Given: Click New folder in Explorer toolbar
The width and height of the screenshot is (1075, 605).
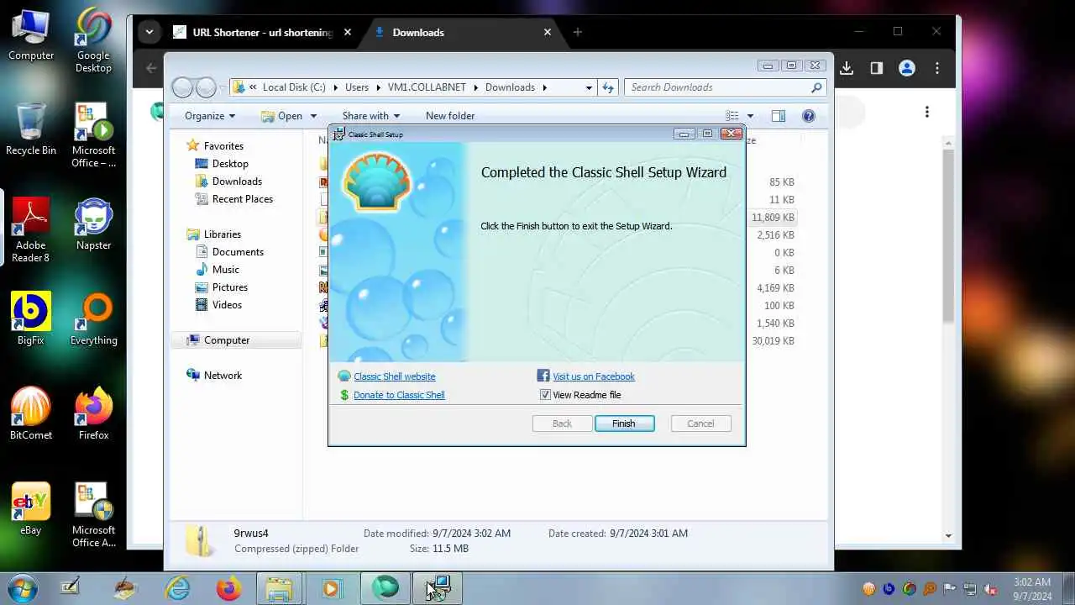Looking at the screenshot, I should 450,116.
